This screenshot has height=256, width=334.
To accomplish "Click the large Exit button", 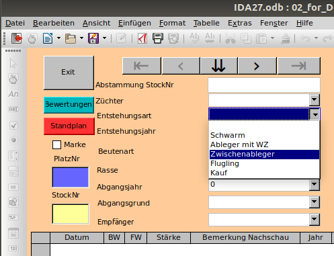I will 69,73.
